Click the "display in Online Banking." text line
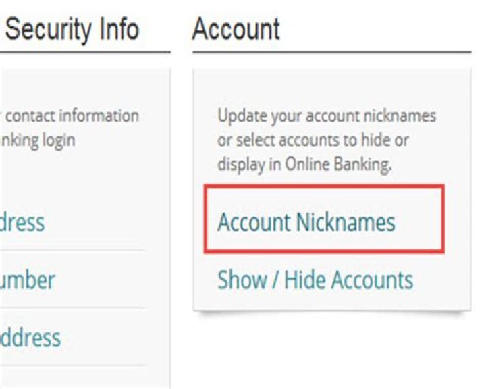The height and width of the screenshot is (389, 486). coord(304,165)
